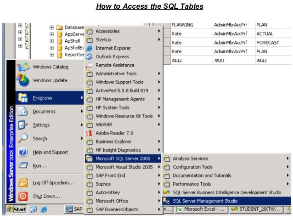This screenshot has width=293, height=220.
Task: Select the FORECAST table cell
Action: [x=273, y=43]
